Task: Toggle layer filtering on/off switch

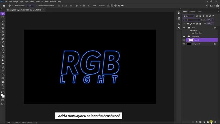Action: pos(213,15)
